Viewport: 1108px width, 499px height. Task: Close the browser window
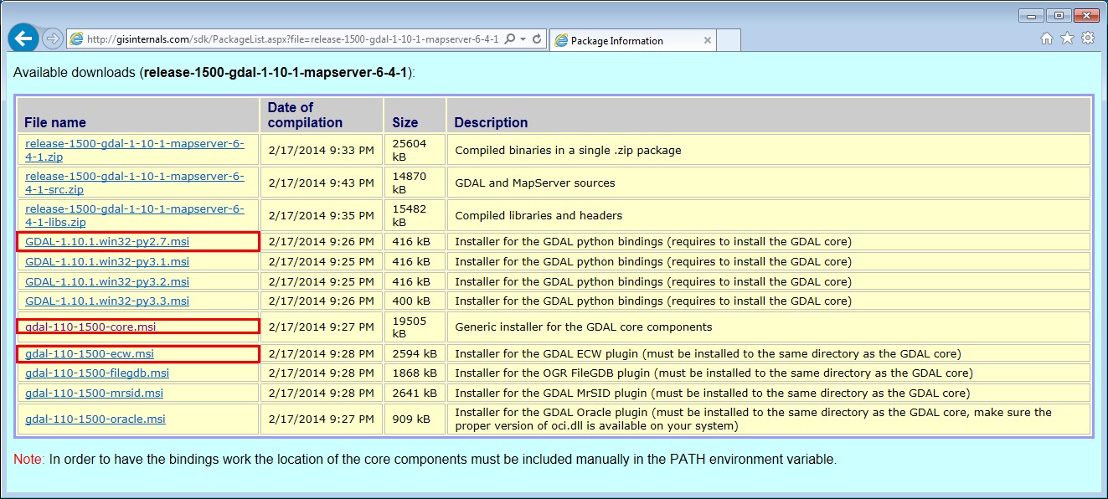pyautogui.click(x=1086, y=15)
